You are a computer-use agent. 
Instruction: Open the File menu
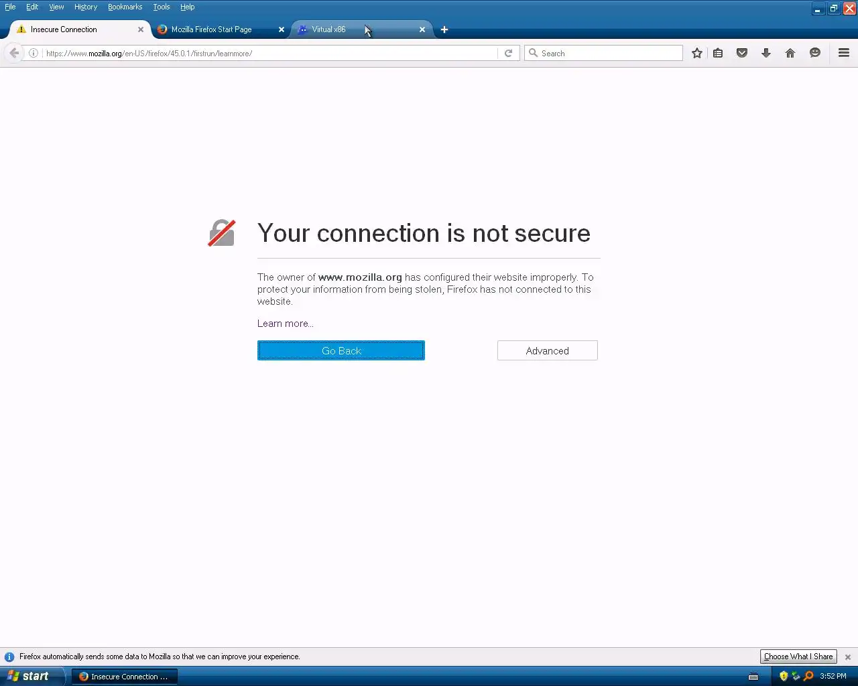click(10, 7)
